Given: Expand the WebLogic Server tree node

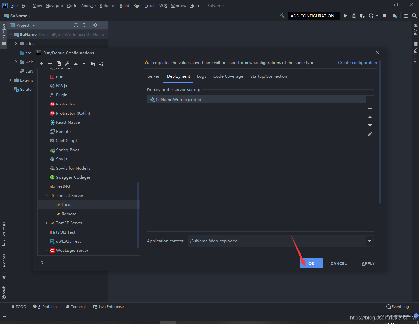Looking at the screenshot, I should pos(46,251).
